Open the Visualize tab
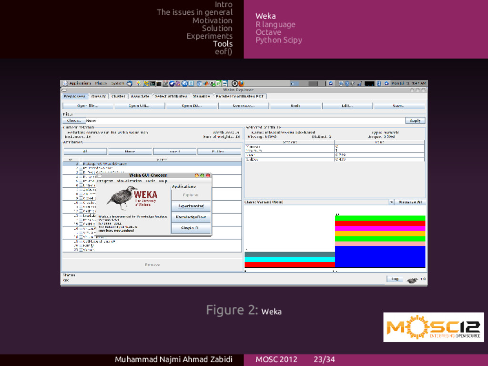 point(201,96)
